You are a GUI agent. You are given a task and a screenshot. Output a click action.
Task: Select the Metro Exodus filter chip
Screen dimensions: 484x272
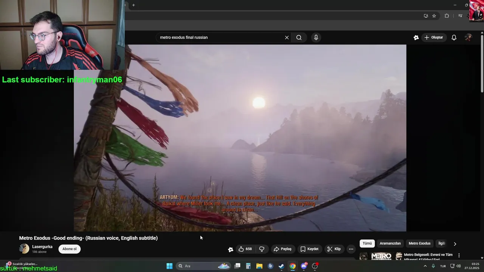[419, 243]
